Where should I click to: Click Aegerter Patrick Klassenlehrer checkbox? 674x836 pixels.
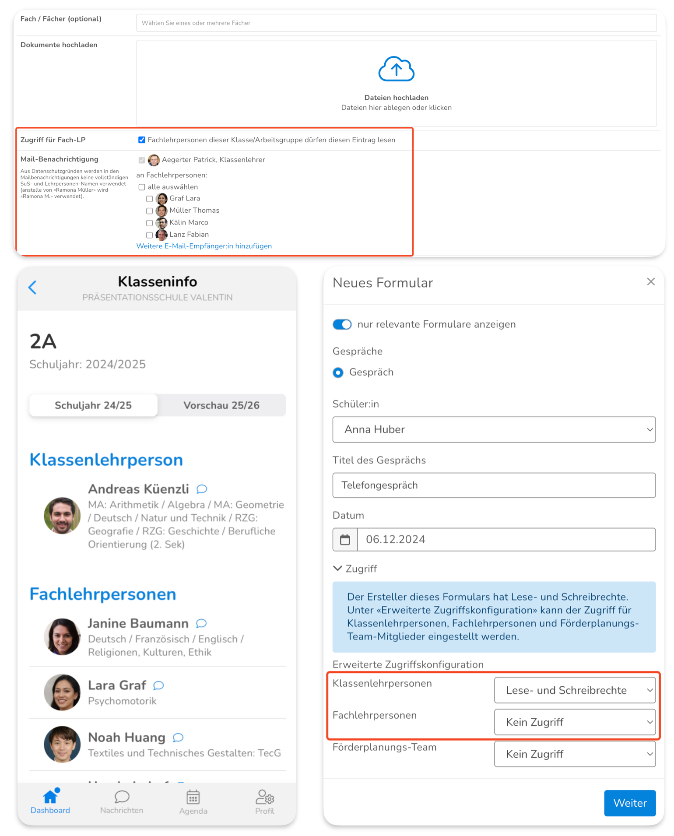coord(142,160)
